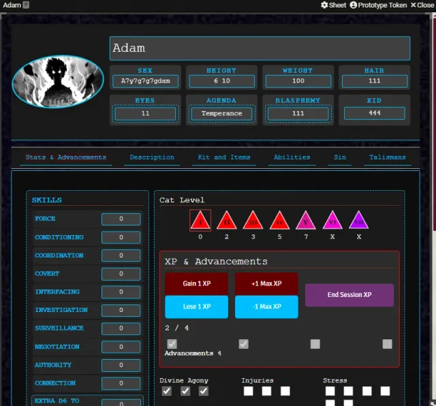The width and height of the screenshot is (436, 406).
Task: Select Cat Level IV triangle
Action: tap(279, 221)
